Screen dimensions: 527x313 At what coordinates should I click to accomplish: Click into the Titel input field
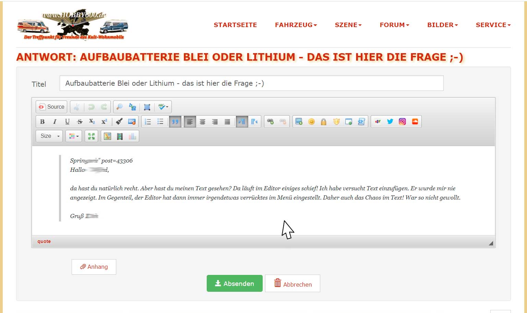click(x=251, y=83)
